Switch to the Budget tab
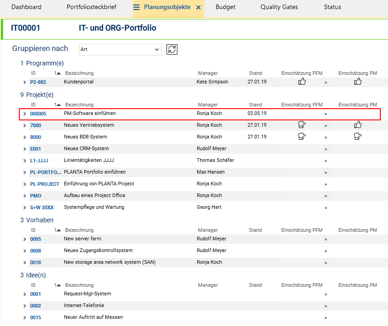Image resolution: width=388 pixels, height=326 pixels. (225, 7)
